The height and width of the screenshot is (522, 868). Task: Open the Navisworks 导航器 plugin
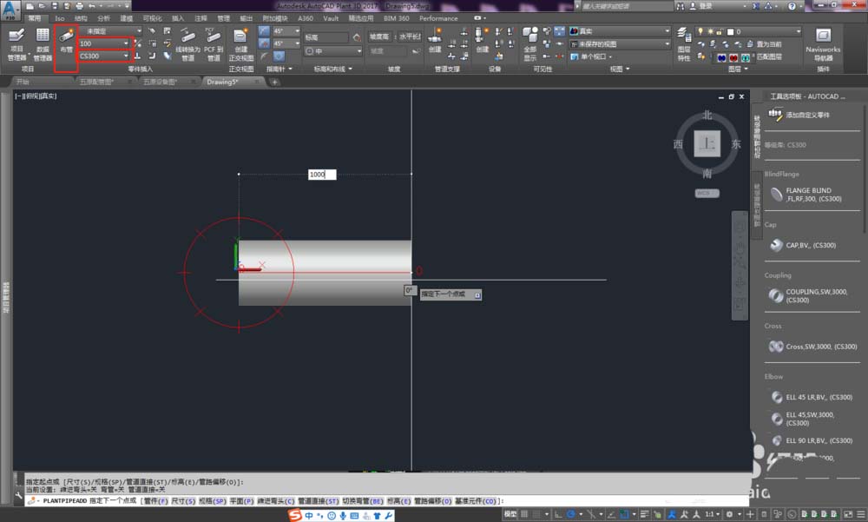(823, 43)
